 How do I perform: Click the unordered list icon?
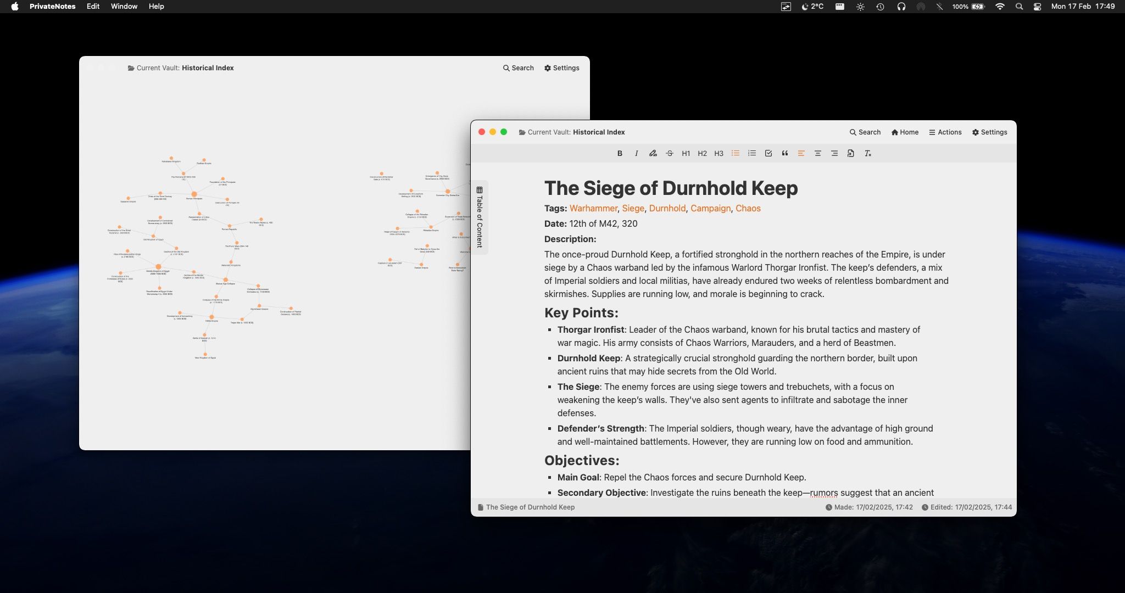(734, 153)
